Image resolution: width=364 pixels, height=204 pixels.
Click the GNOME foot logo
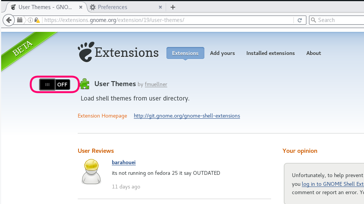coord(86,52)
